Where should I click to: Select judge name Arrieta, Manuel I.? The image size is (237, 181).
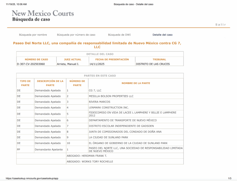point(68,64)
